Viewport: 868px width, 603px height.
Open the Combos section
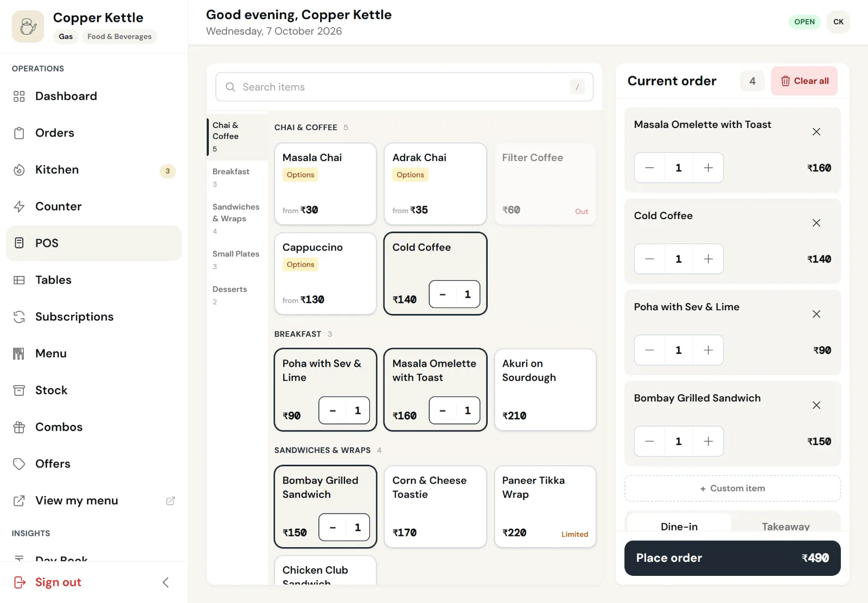[x=93, y=427]
